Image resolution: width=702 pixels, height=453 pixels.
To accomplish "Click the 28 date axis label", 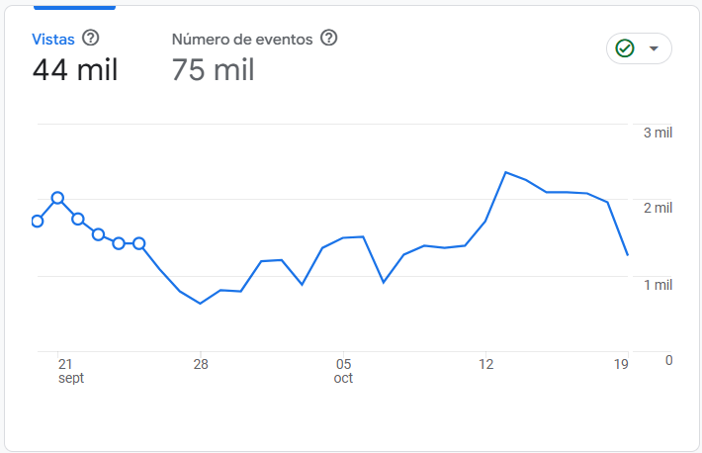I will (201, 364).
